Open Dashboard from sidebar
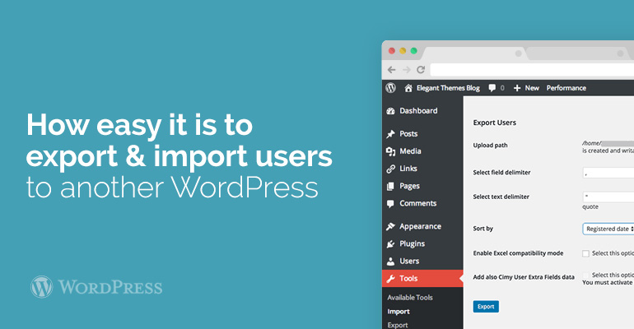The height and width of the screenshot is (329, 634). pos(417,111)
